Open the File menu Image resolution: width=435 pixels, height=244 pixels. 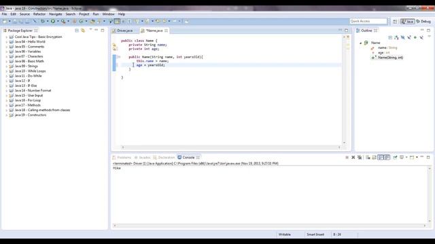coord(5,14)
